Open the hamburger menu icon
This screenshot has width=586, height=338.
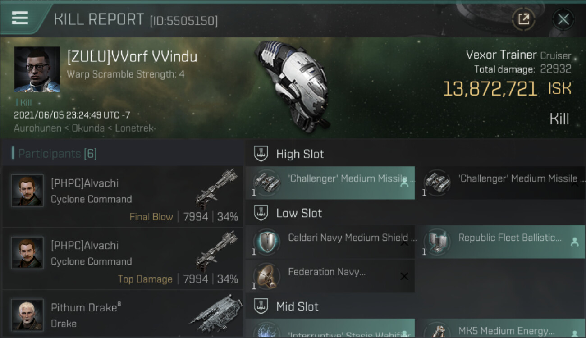[20, 18]
